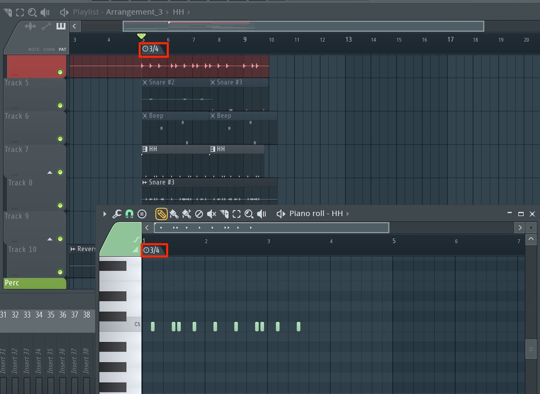Select mixer insert number 38

tap(86, 315)
